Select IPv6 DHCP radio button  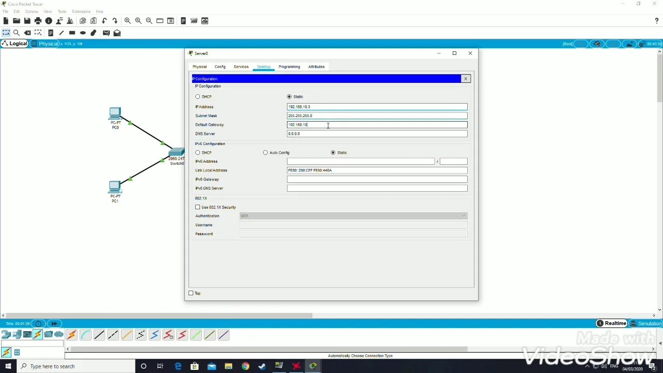coord(198,152)
